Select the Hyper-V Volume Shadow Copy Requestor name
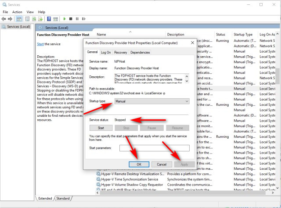Viewport: 281px width, 208px height. click(132, 185)
